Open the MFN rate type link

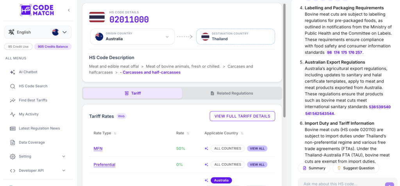tap(98, 148)
